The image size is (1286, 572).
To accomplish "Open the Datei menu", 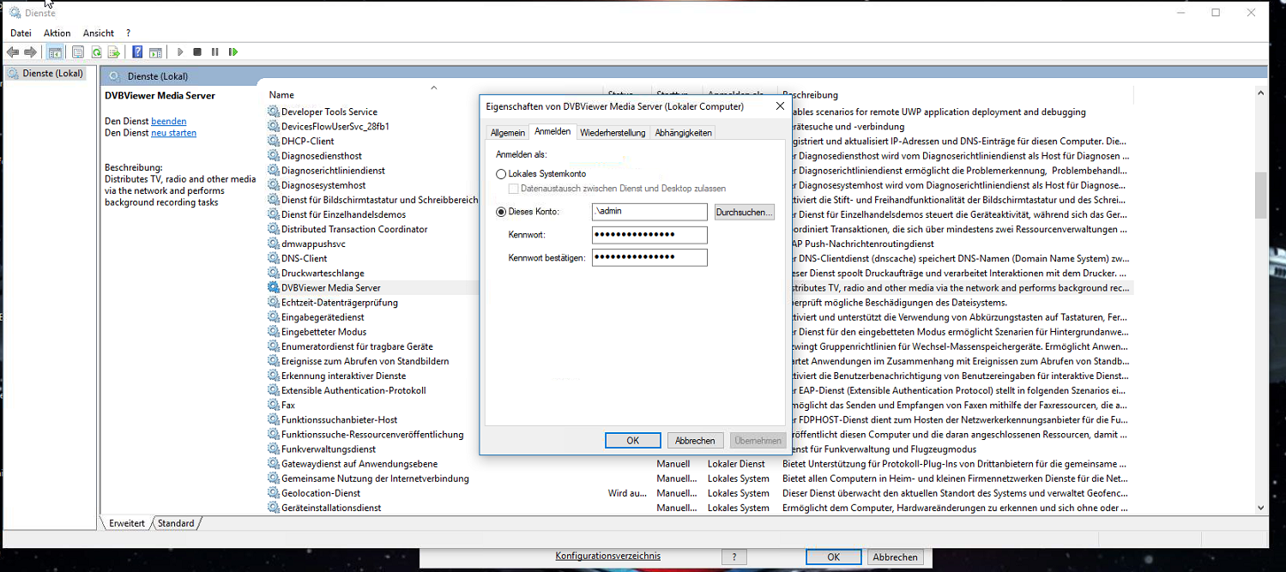I will pos(21,33).
